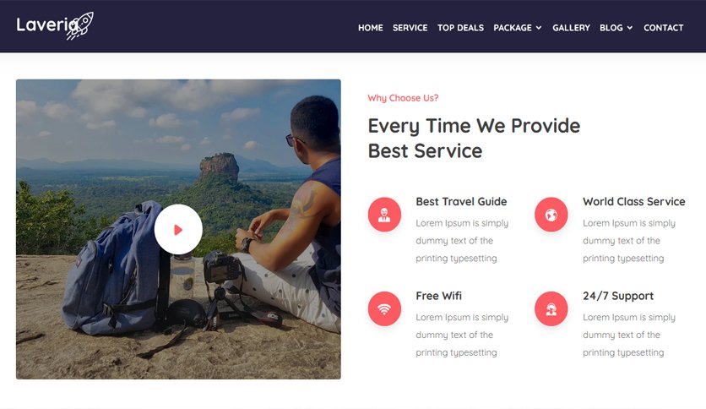
Task: Click the Free Wifi icon
Action: pos(384,308)
